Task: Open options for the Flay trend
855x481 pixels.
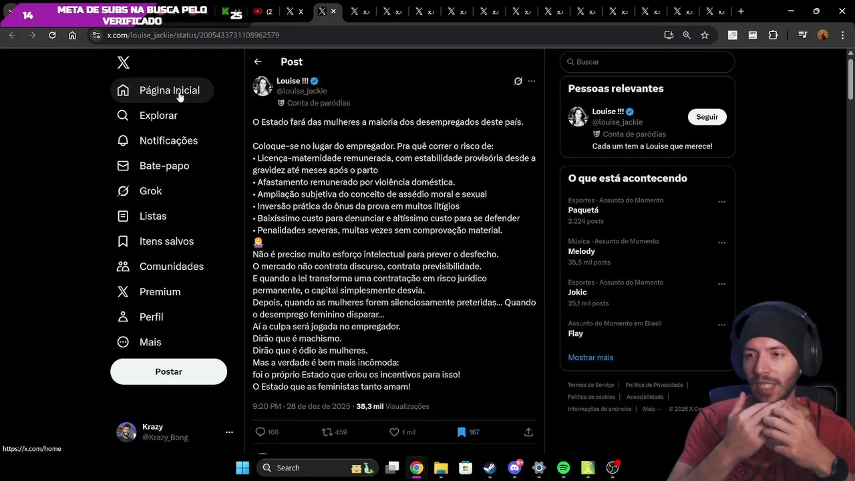Action: (721, 325)
